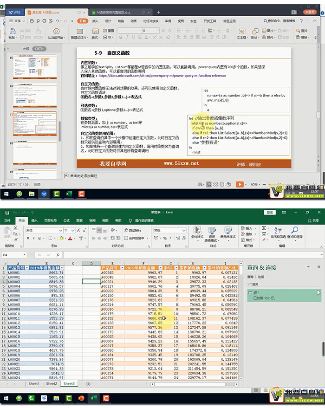Click the WPS help question mark

click(x=301, y=21)
